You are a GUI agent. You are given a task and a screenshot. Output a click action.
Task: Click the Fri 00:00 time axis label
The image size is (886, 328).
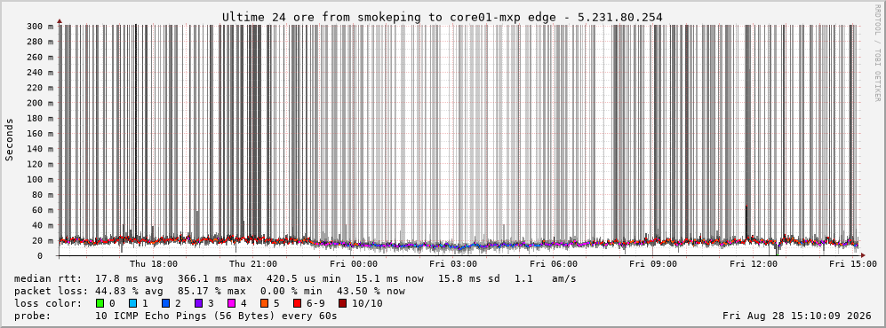pos(353,264)
